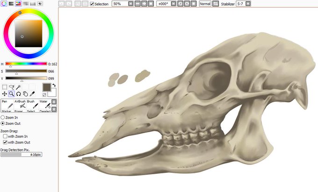
Task: Select the Zoom magnifier tool
Action: 11,94
